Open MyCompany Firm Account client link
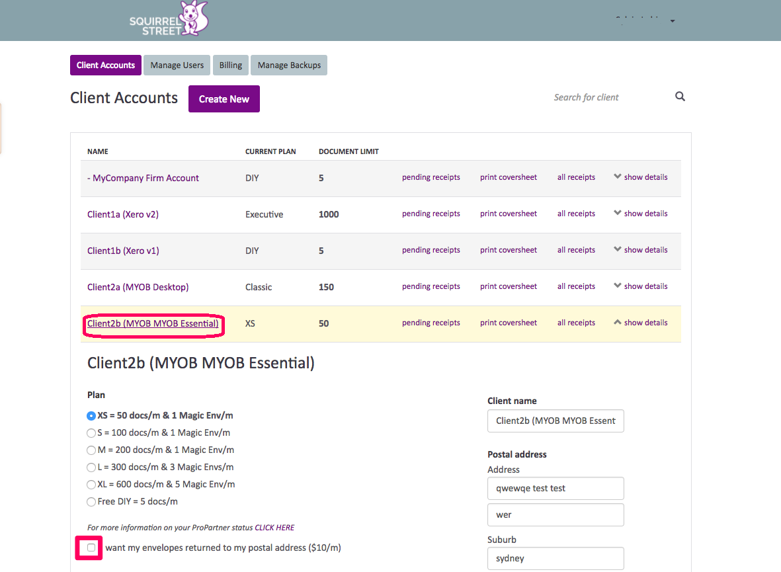 pyautogui.click(x=143, y=178)
